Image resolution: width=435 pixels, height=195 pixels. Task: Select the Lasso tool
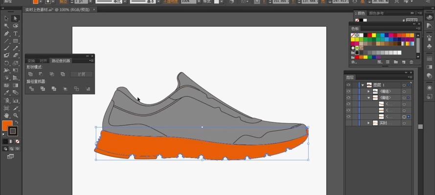point(16,26)
